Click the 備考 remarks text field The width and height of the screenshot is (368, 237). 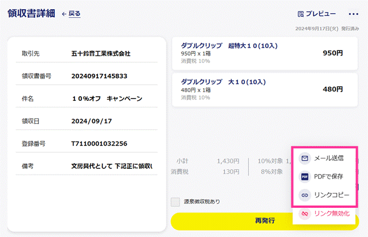pyautogui.click(x=112, y=166)
